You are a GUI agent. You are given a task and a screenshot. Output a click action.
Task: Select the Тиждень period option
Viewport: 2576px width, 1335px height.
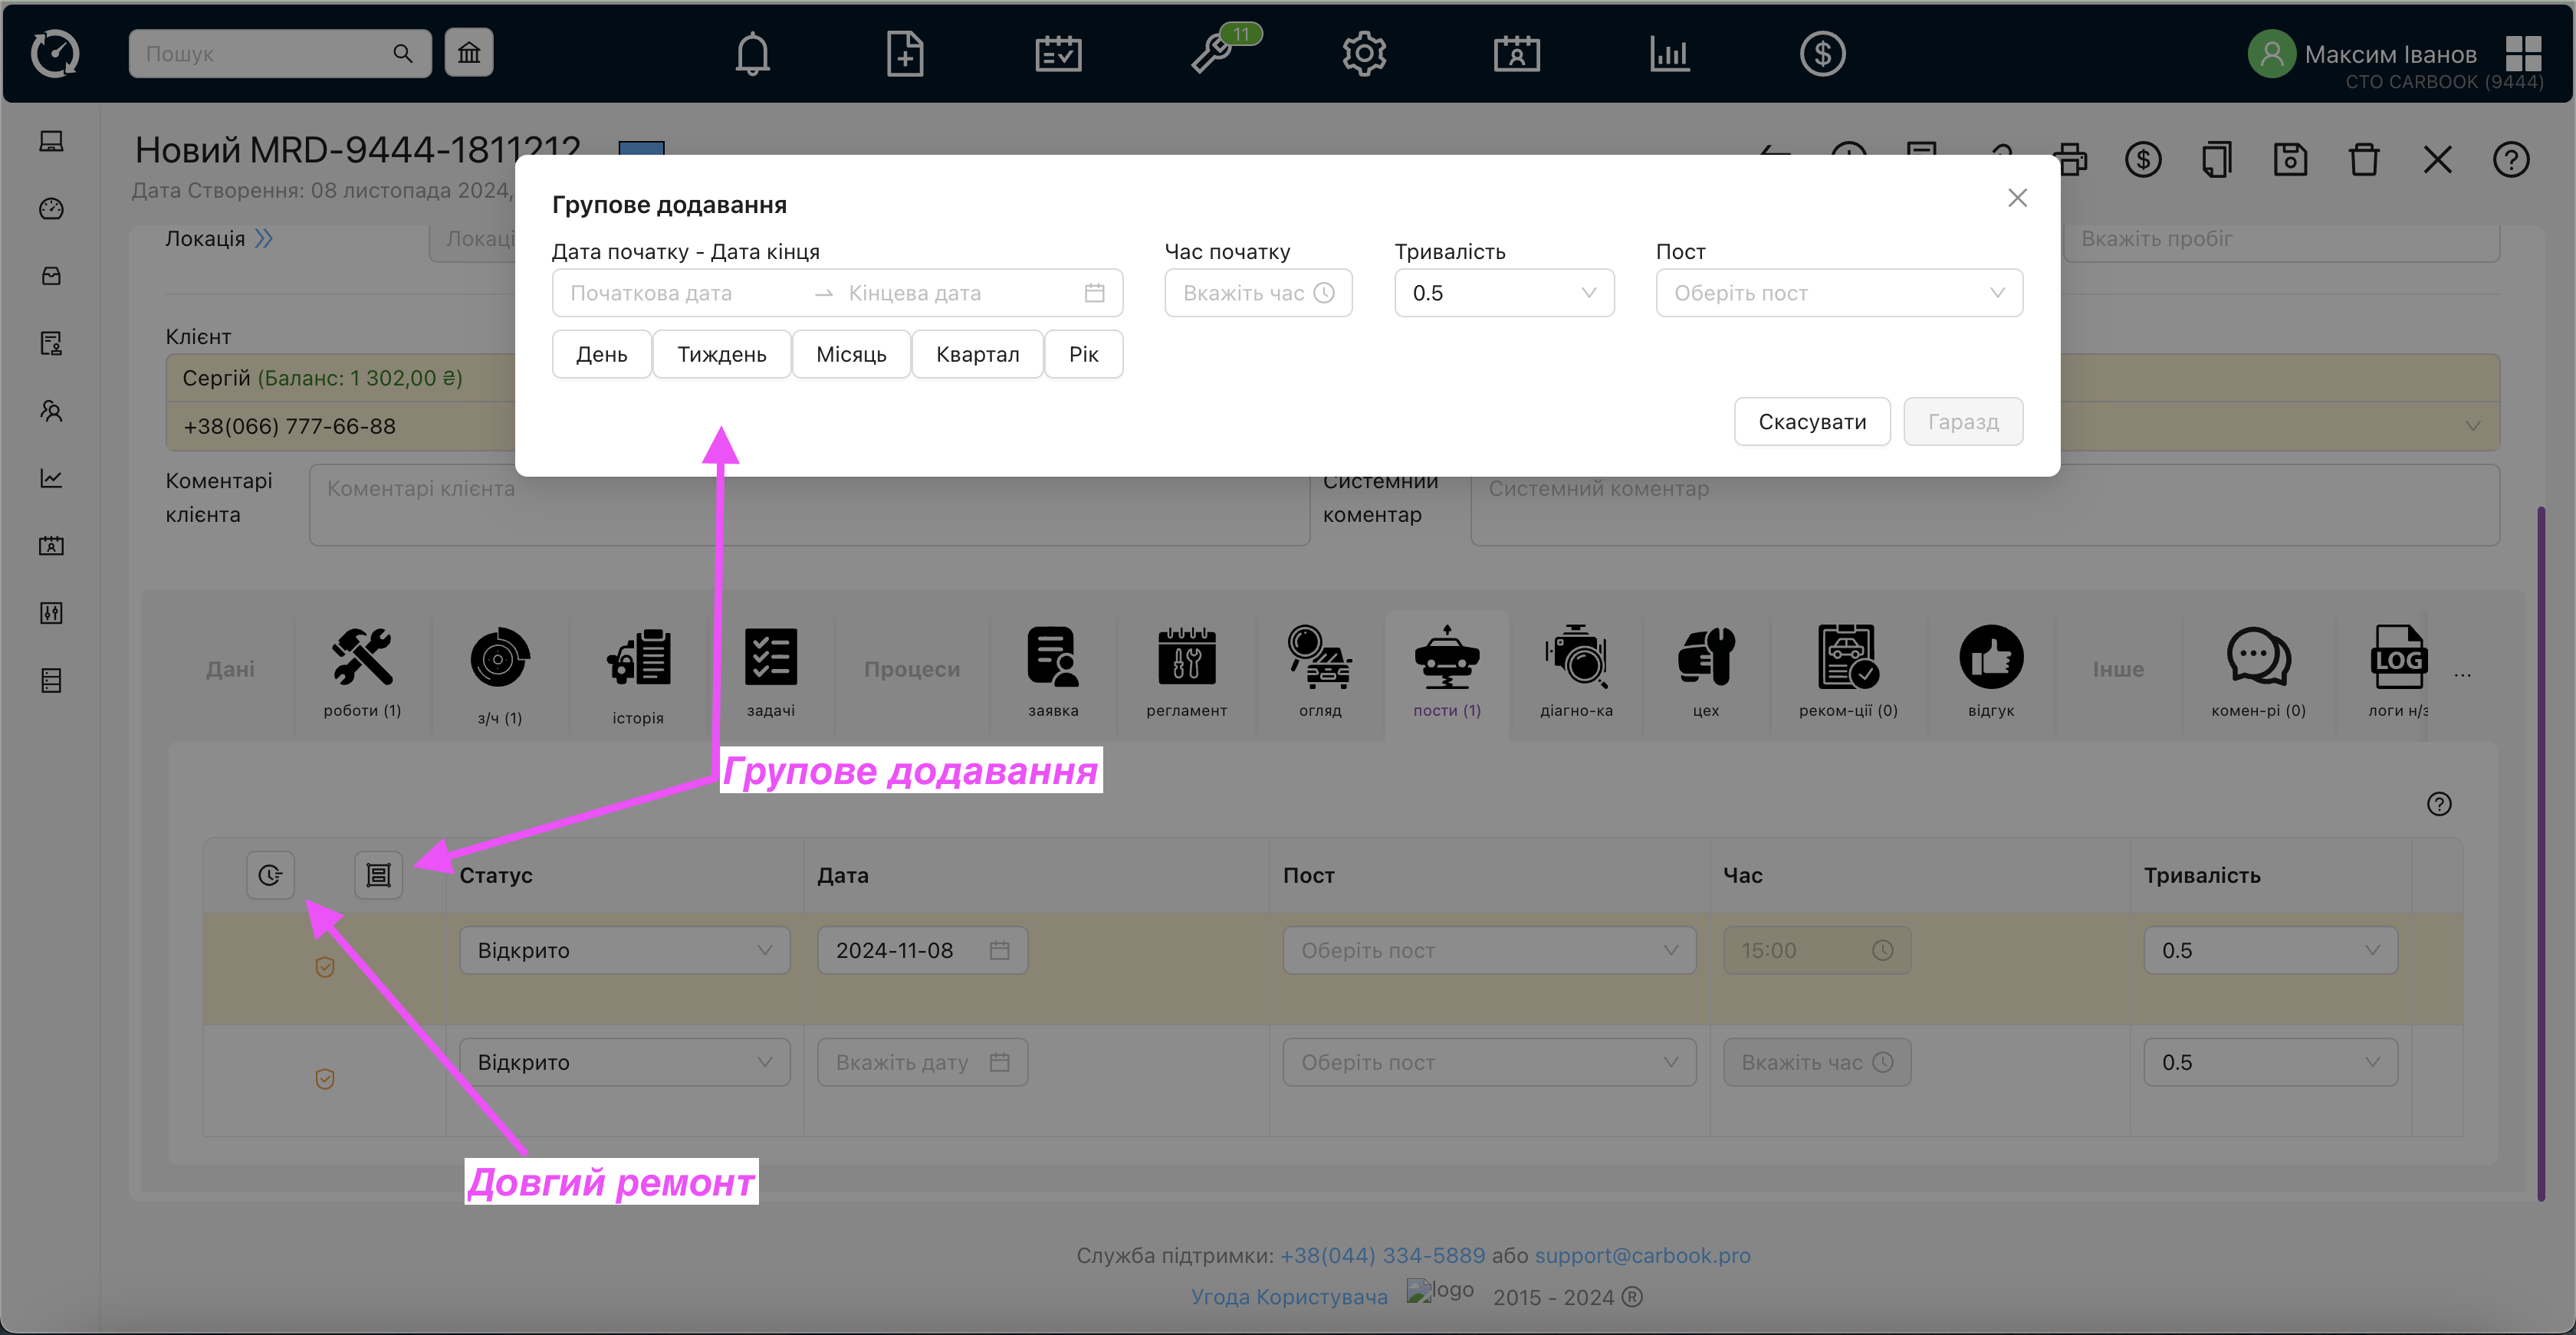(721, 355)
